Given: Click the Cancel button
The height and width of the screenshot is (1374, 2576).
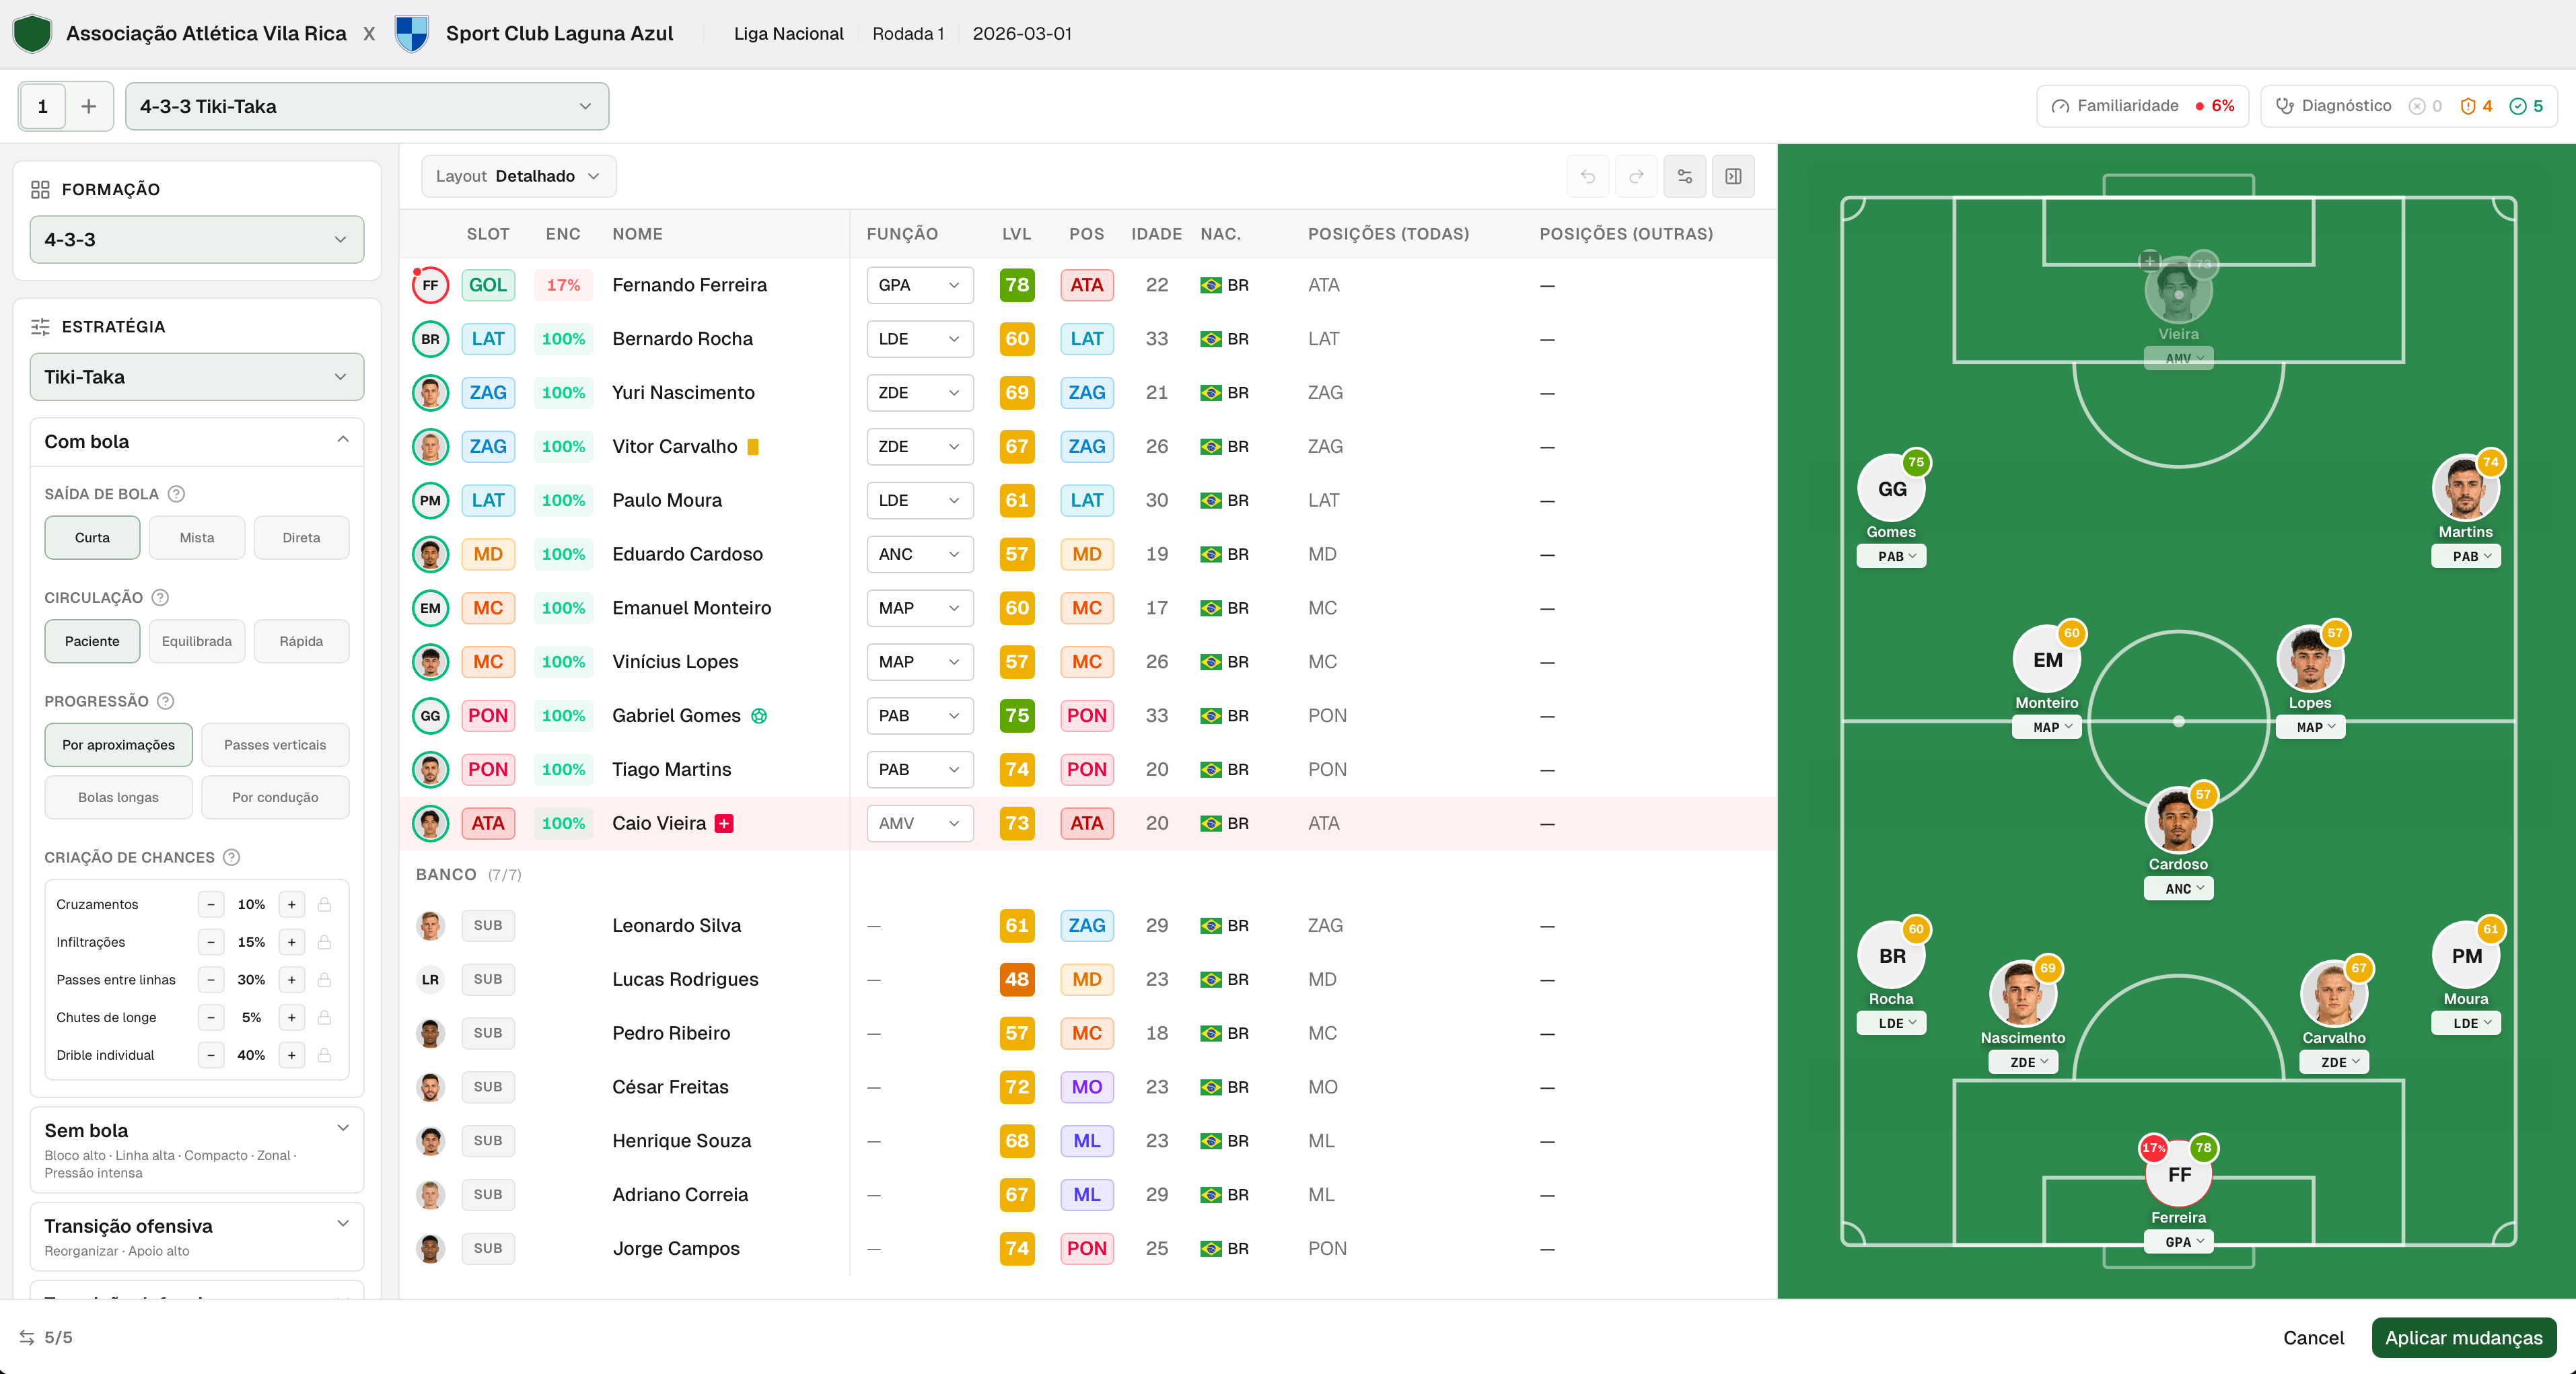Looking at the screenshot, I should (x=2312, y=1337).
